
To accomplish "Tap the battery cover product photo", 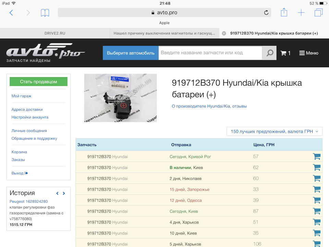I will pos(120,98).
